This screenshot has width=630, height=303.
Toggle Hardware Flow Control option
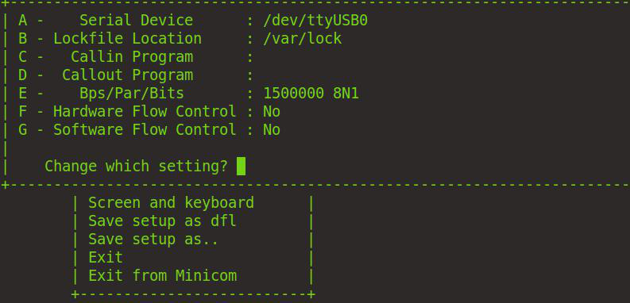pyautogui.click(x=149, y=111)
